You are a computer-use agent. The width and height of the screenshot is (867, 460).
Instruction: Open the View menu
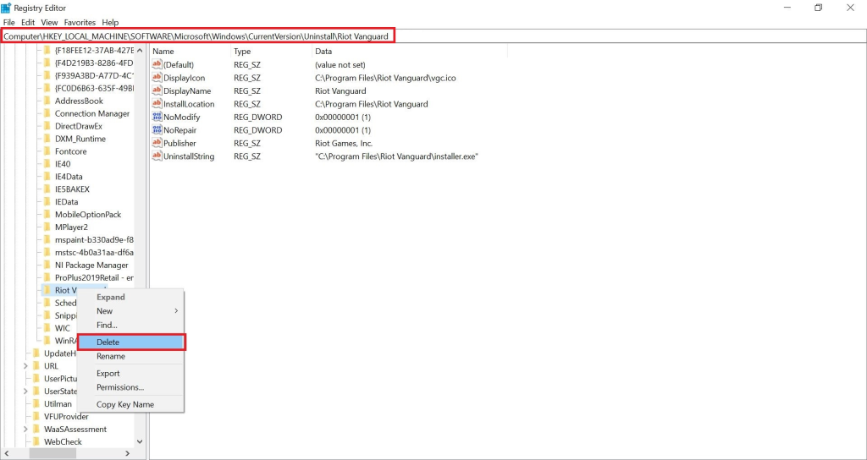pos(49,23)
